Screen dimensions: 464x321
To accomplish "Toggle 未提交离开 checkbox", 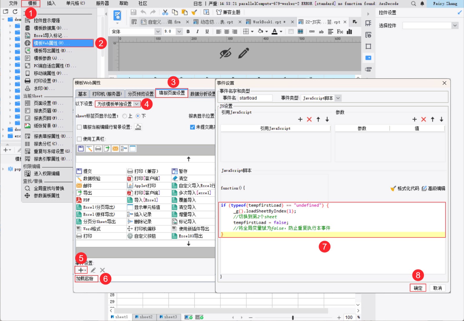I will click(x=192, y=127).
